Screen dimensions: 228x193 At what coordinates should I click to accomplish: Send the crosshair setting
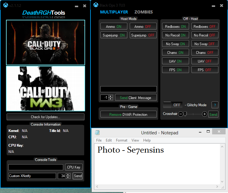click(x=213, y=114)
